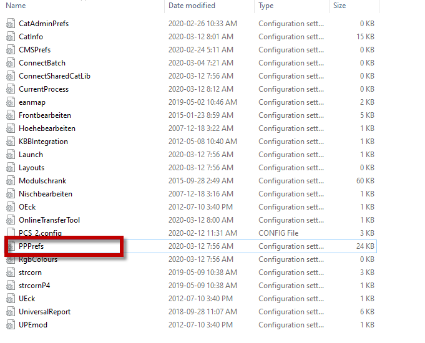Click the 2015-09-28 2:49 AM date cell
This screenshot has width=425, height=343.
point(200,181)
